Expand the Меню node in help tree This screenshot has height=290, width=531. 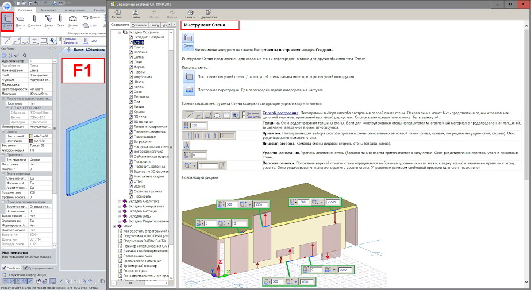click(115, 226)
